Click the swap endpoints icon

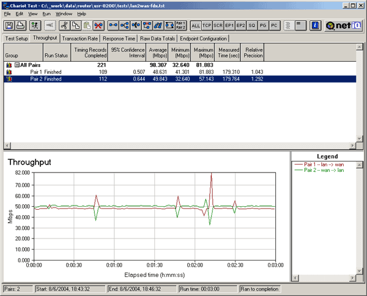[x=169, y=25]
